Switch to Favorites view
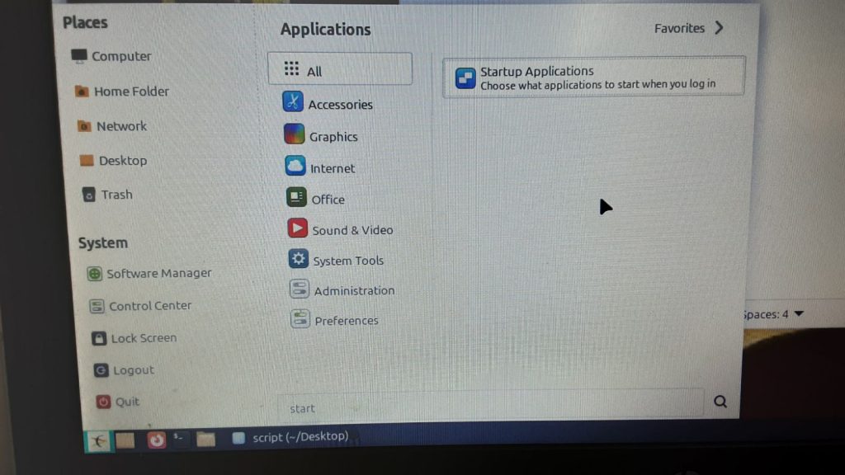The height and width of the screenshot is (475, 845). [688, 28]
